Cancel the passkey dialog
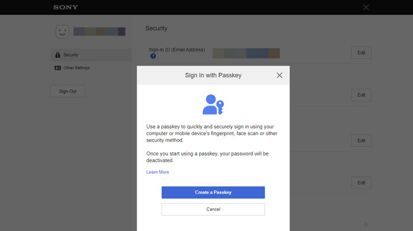This screenshot has height=231, width=413. (213, 209)
